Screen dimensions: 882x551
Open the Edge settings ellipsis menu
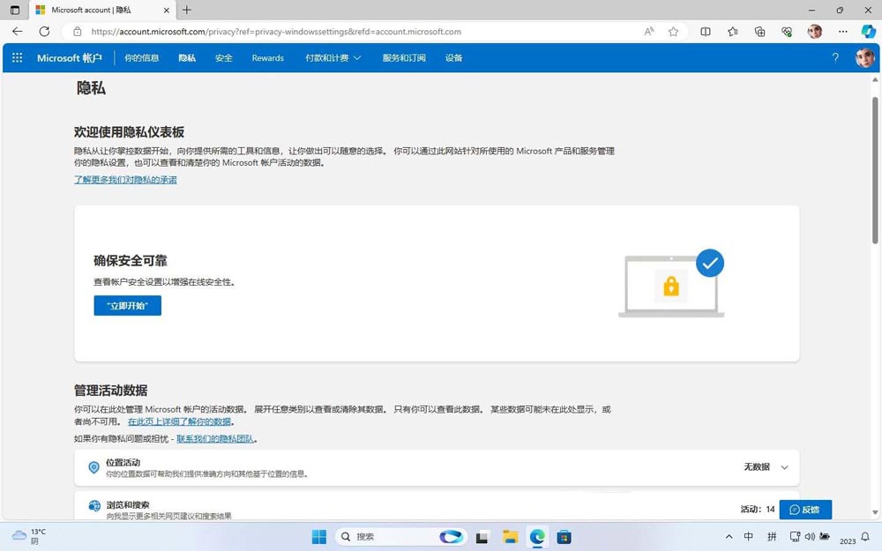(842, 31)
